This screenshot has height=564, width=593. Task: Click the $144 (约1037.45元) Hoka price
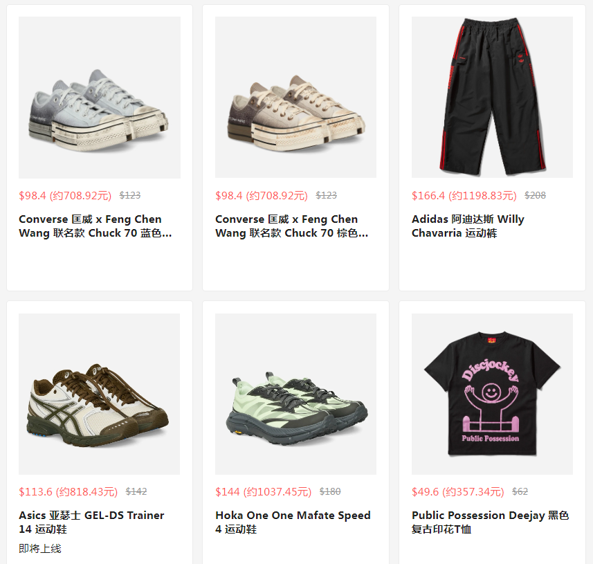point(263,492)
